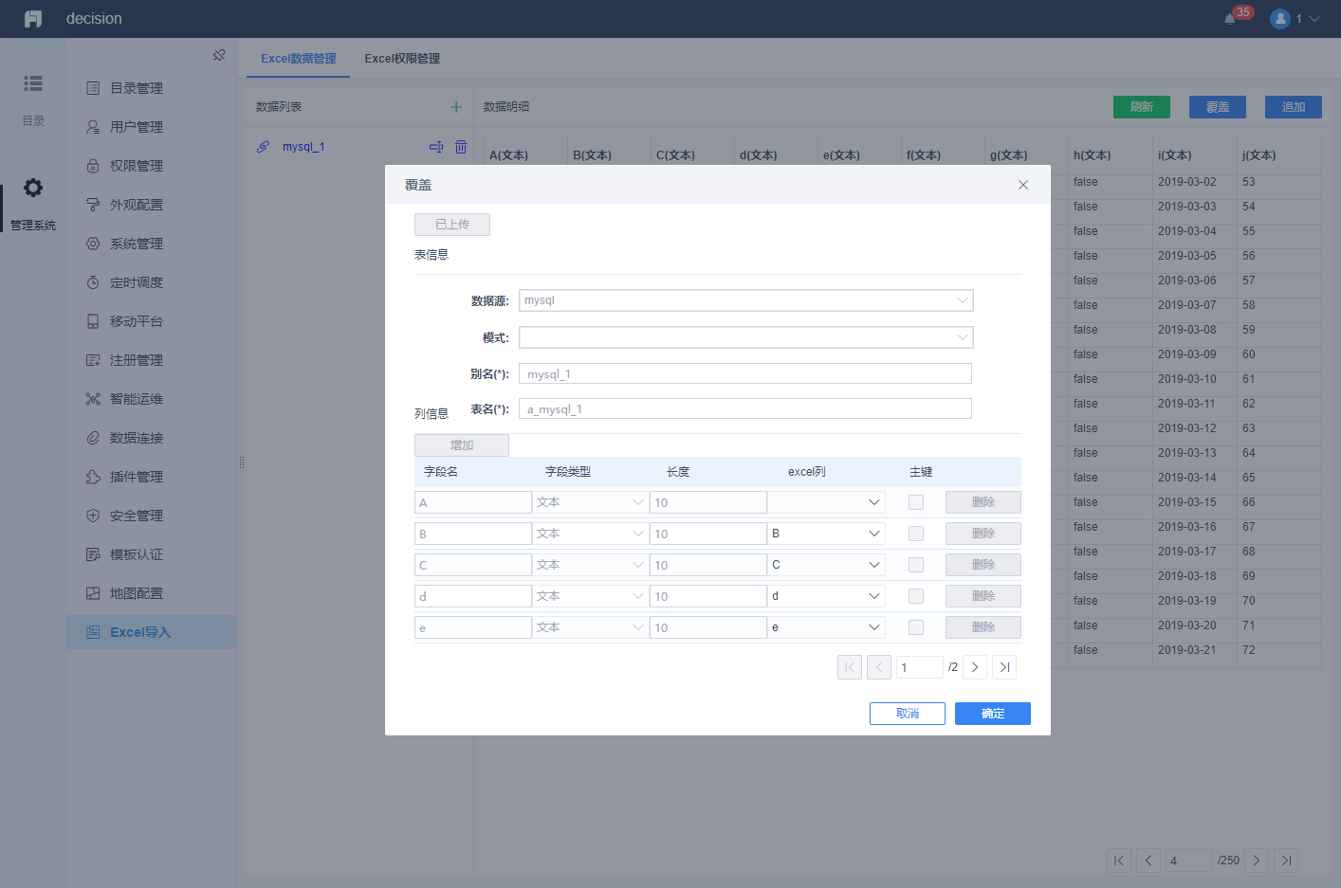Go to last page in dialog pager
1341x888 pixels.
1004,667
